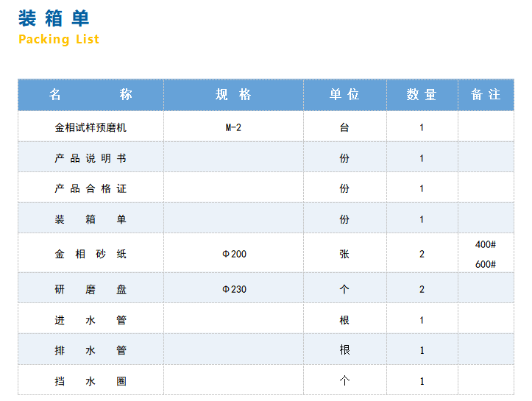Viewport: 532px width, 401px height.
Task: Click the cell 金相试样预磨机
Action: click(91, 127)
